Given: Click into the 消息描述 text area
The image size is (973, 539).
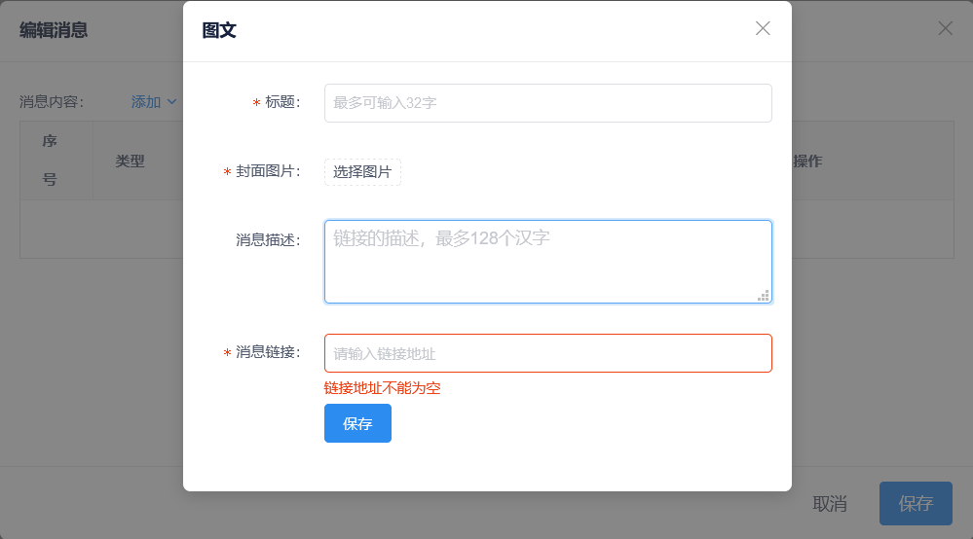Looking at the screenshot, I should pos(547,261).
